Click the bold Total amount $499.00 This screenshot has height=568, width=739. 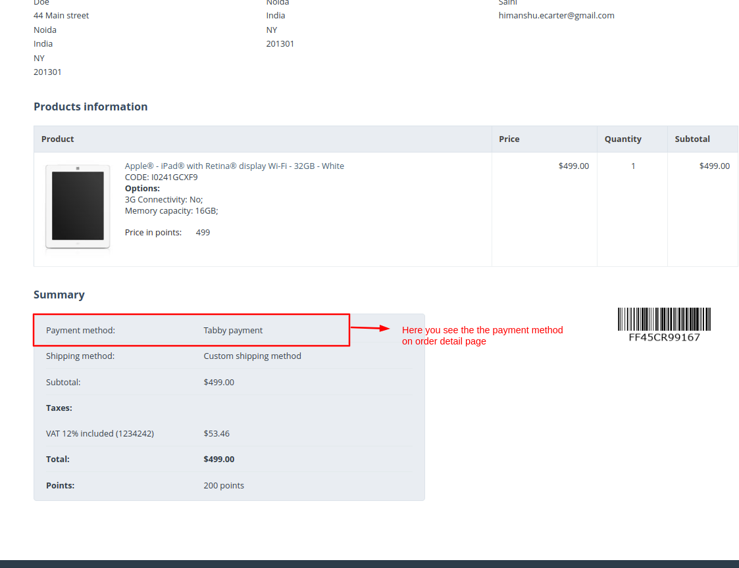pos(218,460)
